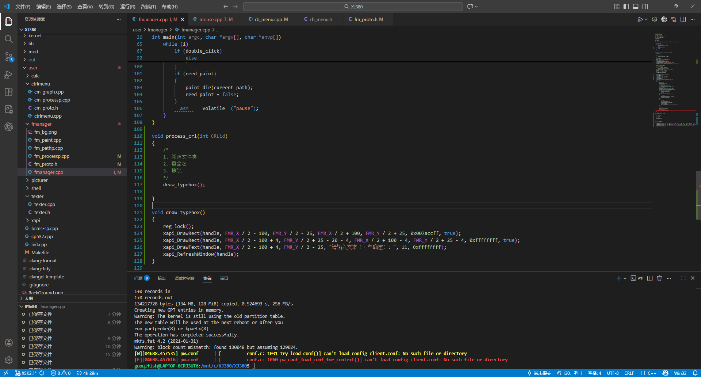Open the 终端(T) menu

(148, 7)
